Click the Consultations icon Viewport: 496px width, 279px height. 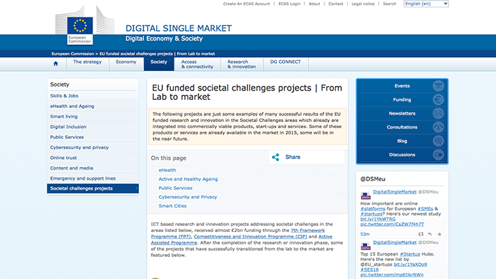(x=438, y=127)
